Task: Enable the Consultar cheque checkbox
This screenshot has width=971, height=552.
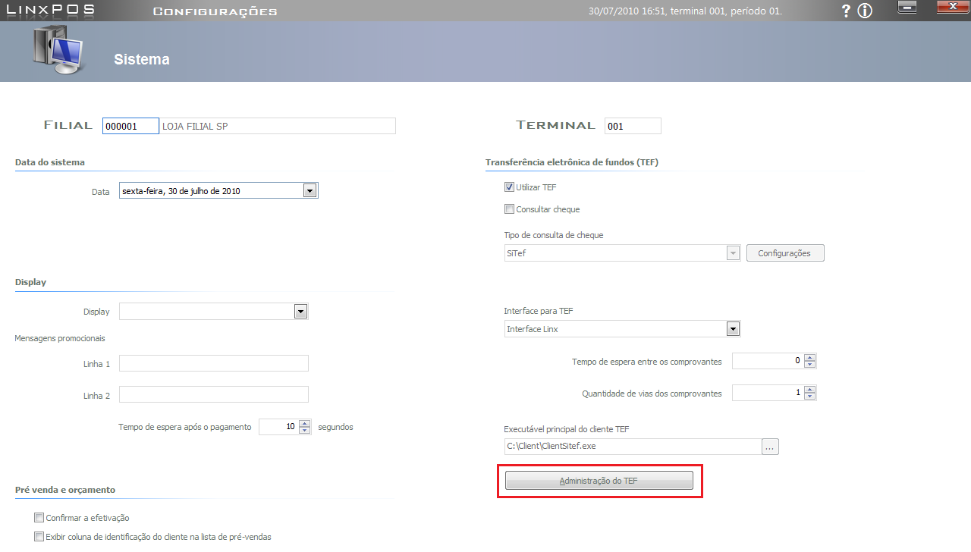Action: tap(509, 209)
